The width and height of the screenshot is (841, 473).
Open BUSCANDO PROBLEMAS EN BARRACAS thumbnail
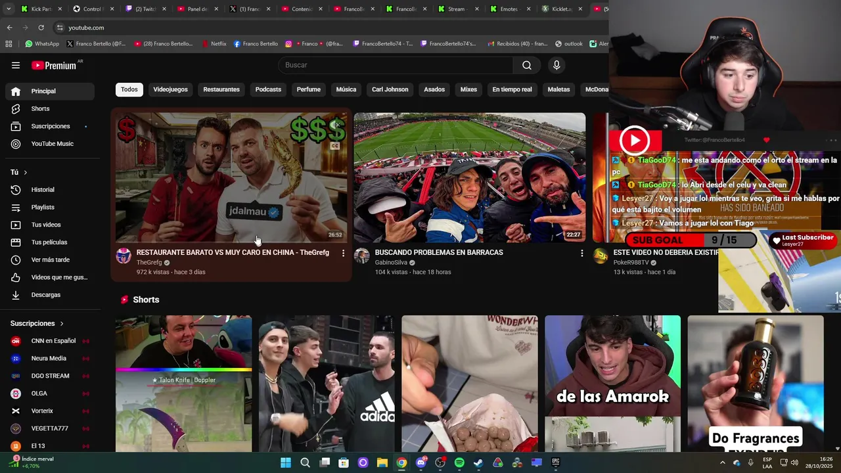click(x=470, y=177)
